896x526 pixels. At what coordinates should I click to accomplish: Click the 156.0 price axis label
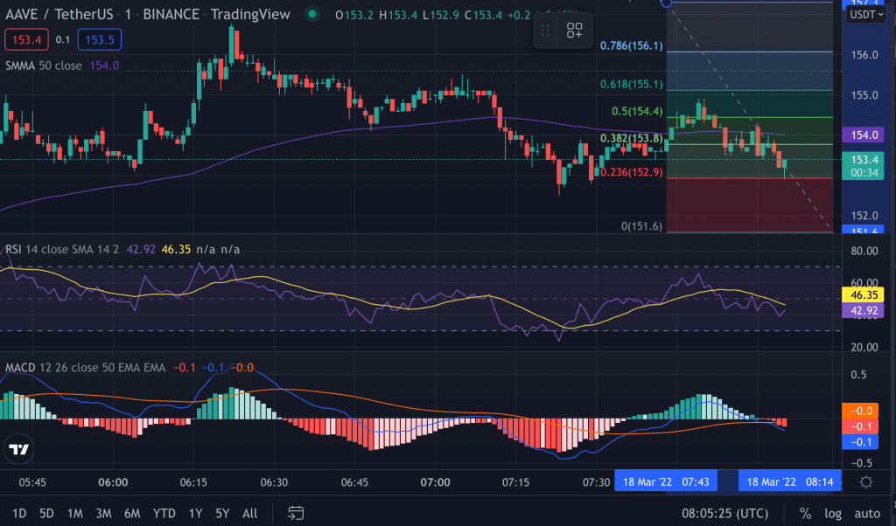[864, 55]
